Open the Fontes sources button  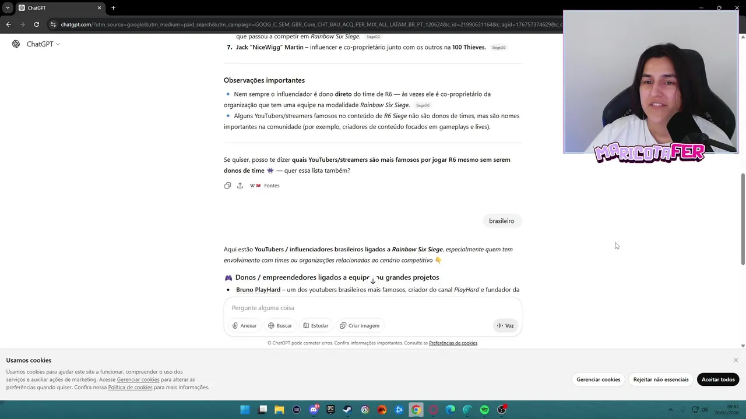[x=265, y=186]
